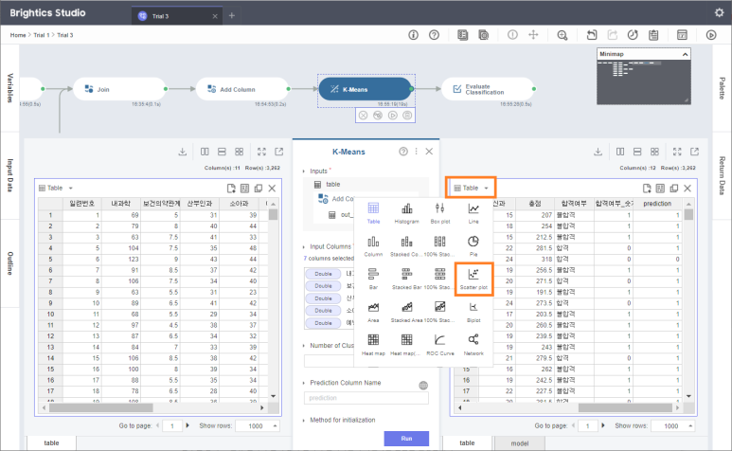Open the right data panel in a new window
The width and height of the screenshot is (732, 451).
(695, 152)
